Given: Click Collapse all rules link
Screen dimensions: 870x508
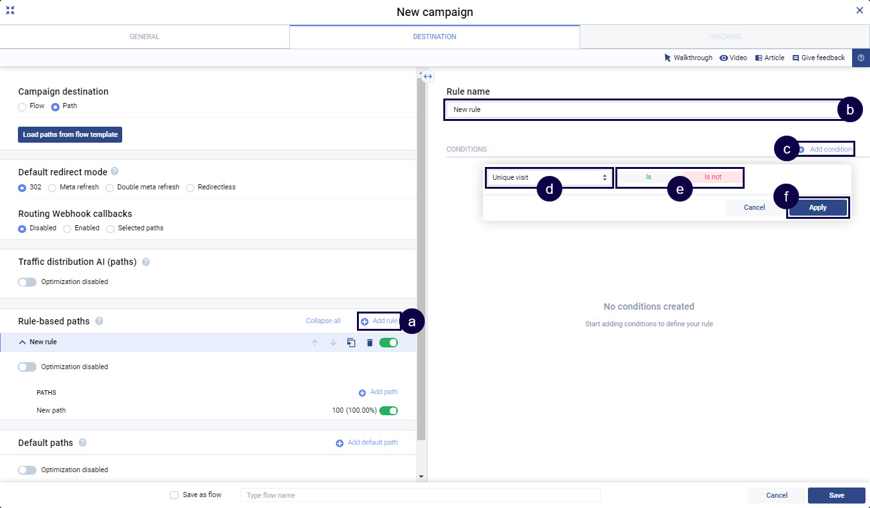Looking at the screenshot, I should pos(323,321).
